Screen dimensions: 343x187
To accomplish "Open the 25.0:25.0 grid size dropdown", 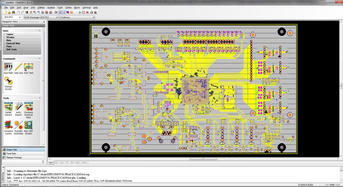I will point(20,17).
